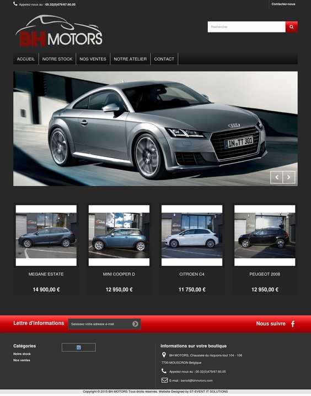311x396 pixels.
Task: Click the phone icon in top bar
Action: [15, 4]
